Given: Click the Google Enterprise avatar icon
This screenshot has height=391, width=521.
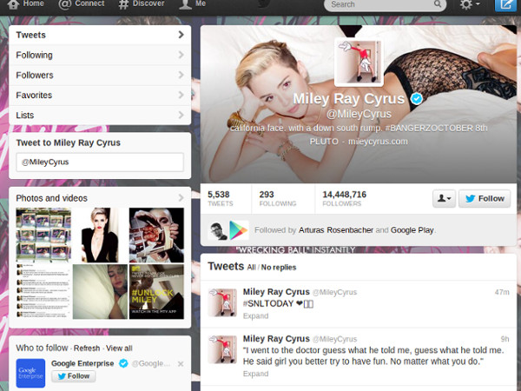Looking at the screenshot, I should [31, 372].
